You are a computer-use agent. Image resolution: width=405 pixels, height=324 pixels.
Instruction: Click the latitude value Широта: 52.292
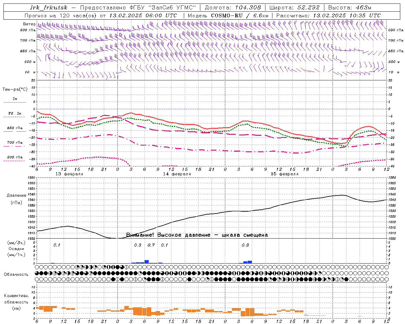tap(295, 8)
